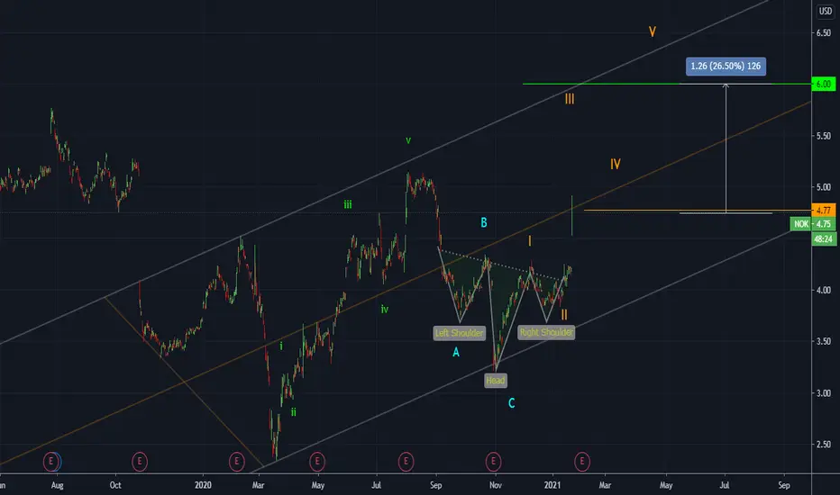Select the cyan C wave label

click(x=512, y=403)
